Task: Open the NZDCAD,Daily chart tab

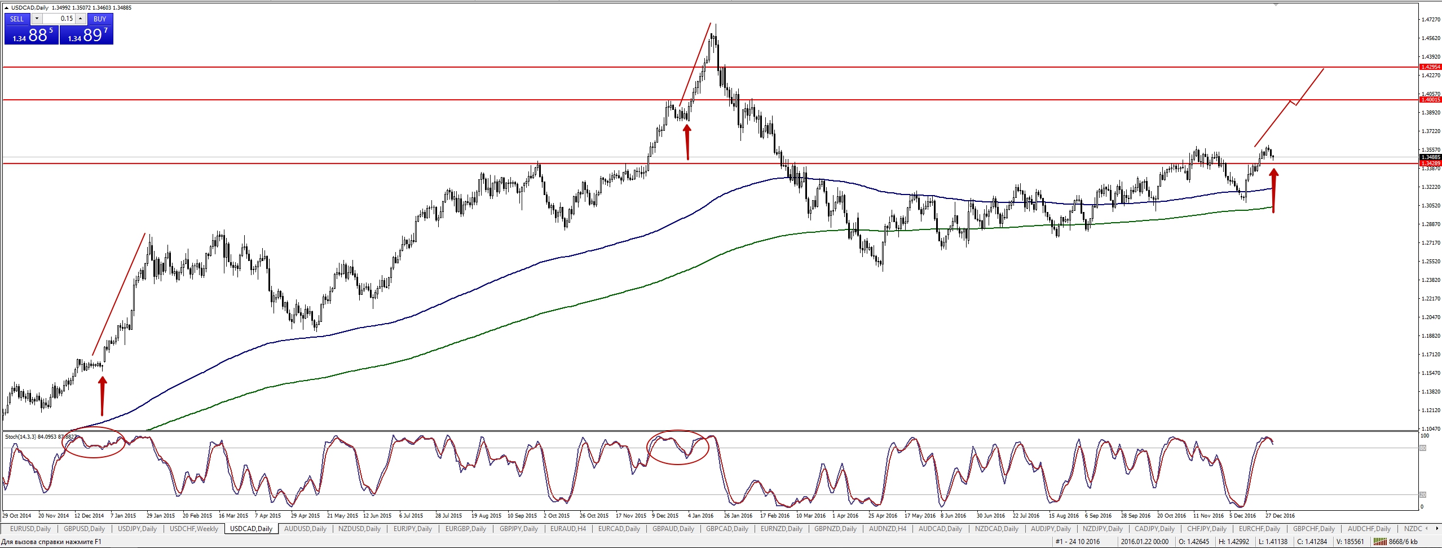Action: click(x=996, y=529)
